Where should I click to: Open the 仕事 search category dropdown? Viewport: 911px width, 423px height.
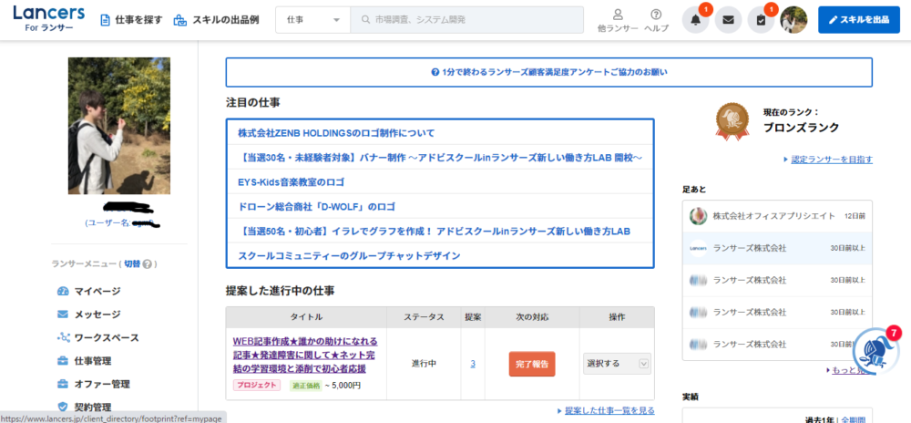(x=312, y=20)
